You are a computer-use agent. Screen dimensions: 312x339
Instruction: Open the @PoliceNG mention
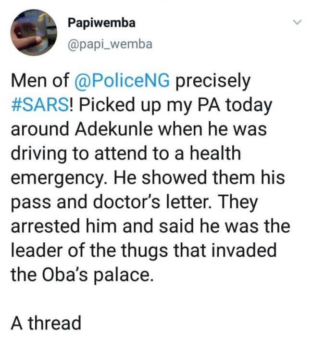pos(122,81)
